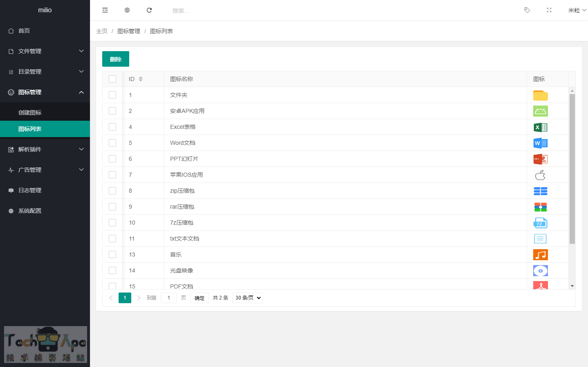Toggle the select-all checkbox in the table header
The height and width of the screenshot is (367, 588).
tap(112, 79)
